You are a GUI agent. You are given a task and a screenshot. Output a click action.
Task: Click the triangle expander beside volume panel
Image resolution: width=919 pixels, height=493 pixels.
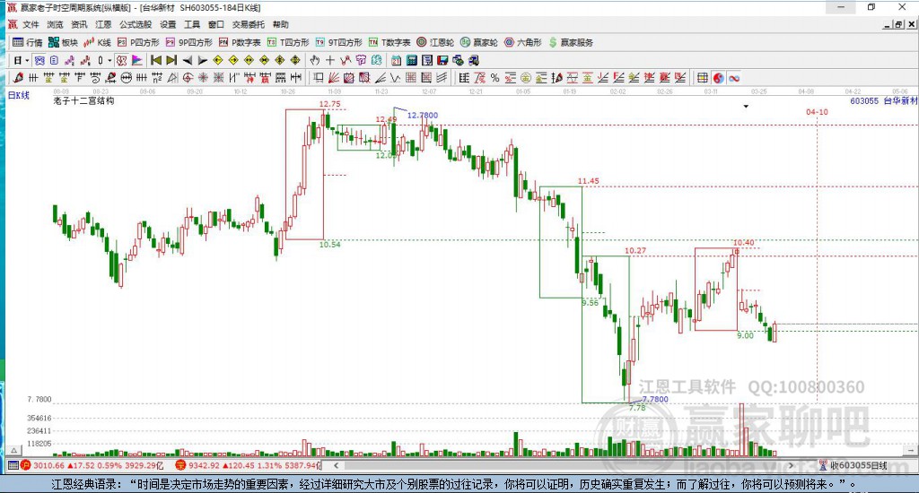tap(14, 450)
